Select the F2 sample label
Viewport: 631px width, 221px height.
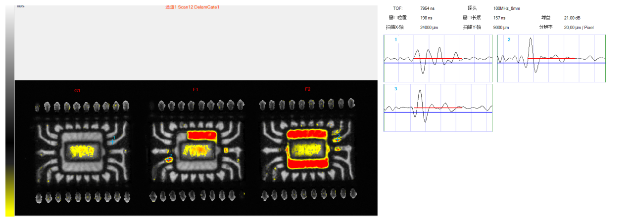(308, 89)
